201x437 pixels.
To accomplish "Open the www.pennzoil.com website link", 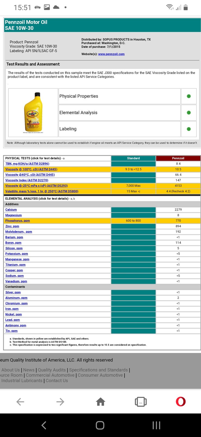I will pos(111,54).
